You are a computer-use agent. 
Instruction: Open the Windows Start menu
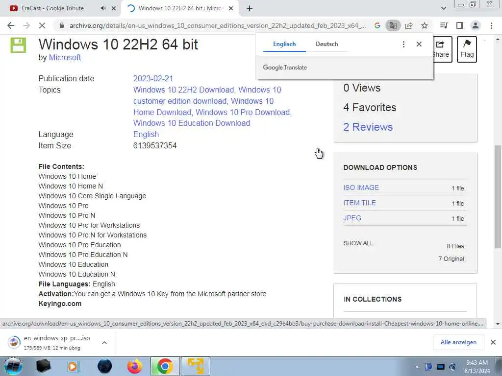(x=13, y=366)
